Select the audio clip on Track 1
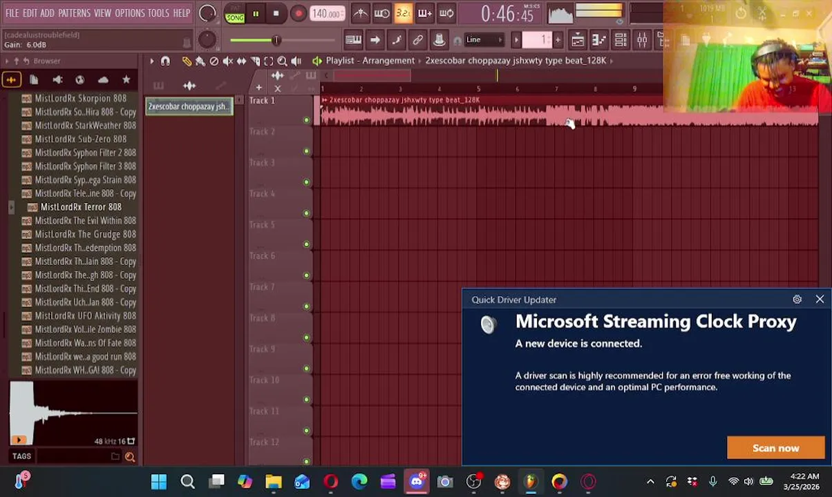The image size is (832, 497). click(568, 110)
